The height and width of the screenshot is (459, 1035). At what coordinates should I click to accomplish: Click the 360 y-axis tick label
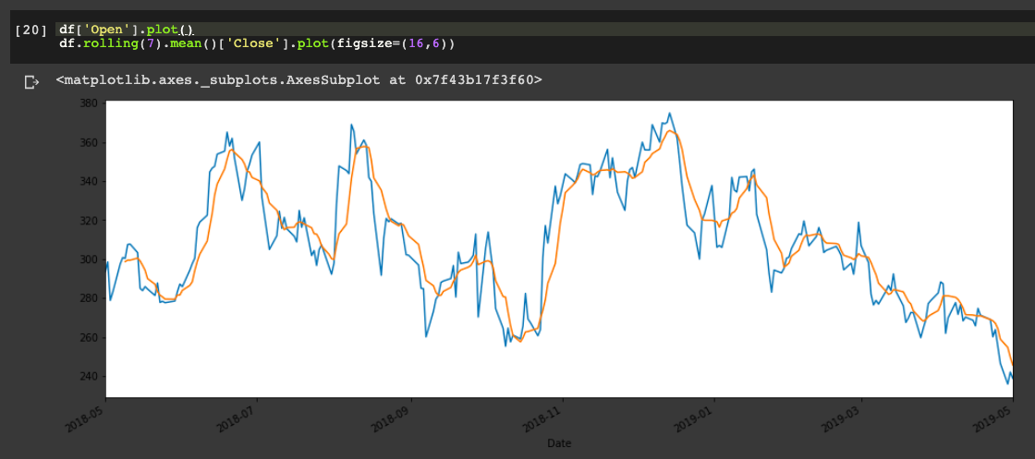pos(89,142)
